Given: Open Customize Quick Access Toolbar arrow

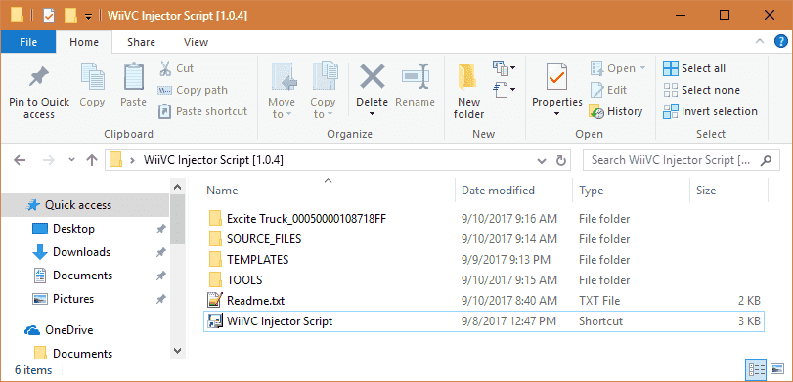Looking at the screenshot, I should (x=88, y=17).
